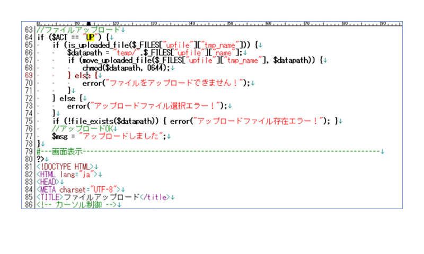Click move_uploaded_file function call
This screenshot has height=254, width=424.
[x=117, y=60]
